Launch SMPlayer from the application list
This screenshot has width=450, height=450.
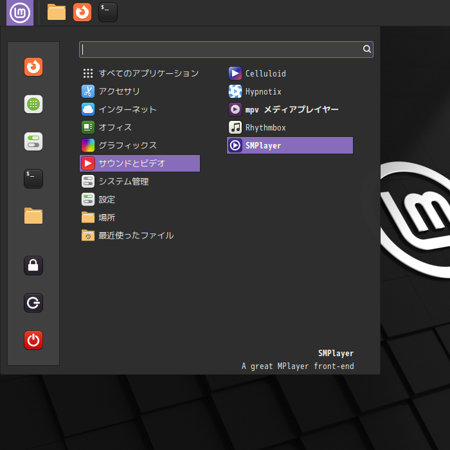tap(290, 145)
